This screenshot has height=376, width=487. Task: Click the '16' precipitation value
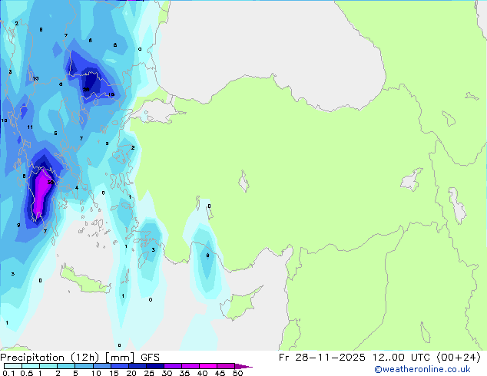[x=111, y=94]
